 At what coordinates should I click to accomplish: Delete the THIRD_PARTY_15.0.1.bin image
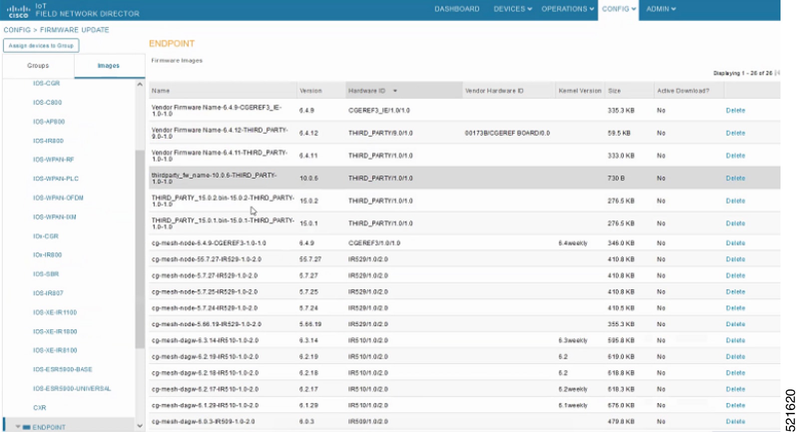pos(735,223)
